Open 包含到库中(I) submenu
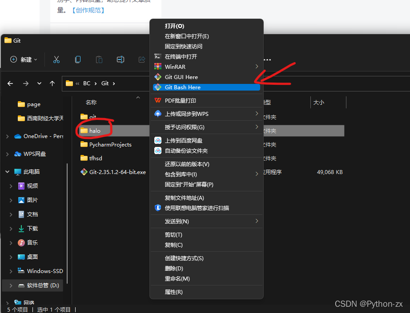Image resolution: width=410 pixels, height=313 pixels. [206, 174]
